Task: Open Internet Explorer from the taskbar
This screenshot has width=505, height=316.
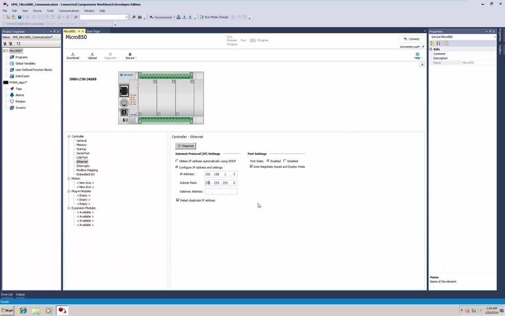Action: 23,310
